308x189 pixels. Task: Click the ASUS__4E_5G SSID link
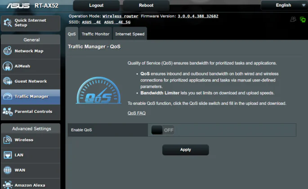117,22
